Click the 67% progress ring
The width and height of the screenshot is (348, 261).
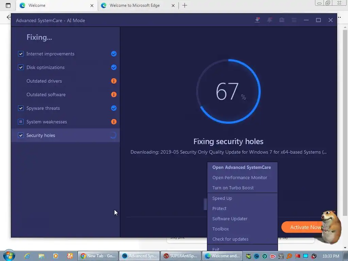tap(228, 91)
